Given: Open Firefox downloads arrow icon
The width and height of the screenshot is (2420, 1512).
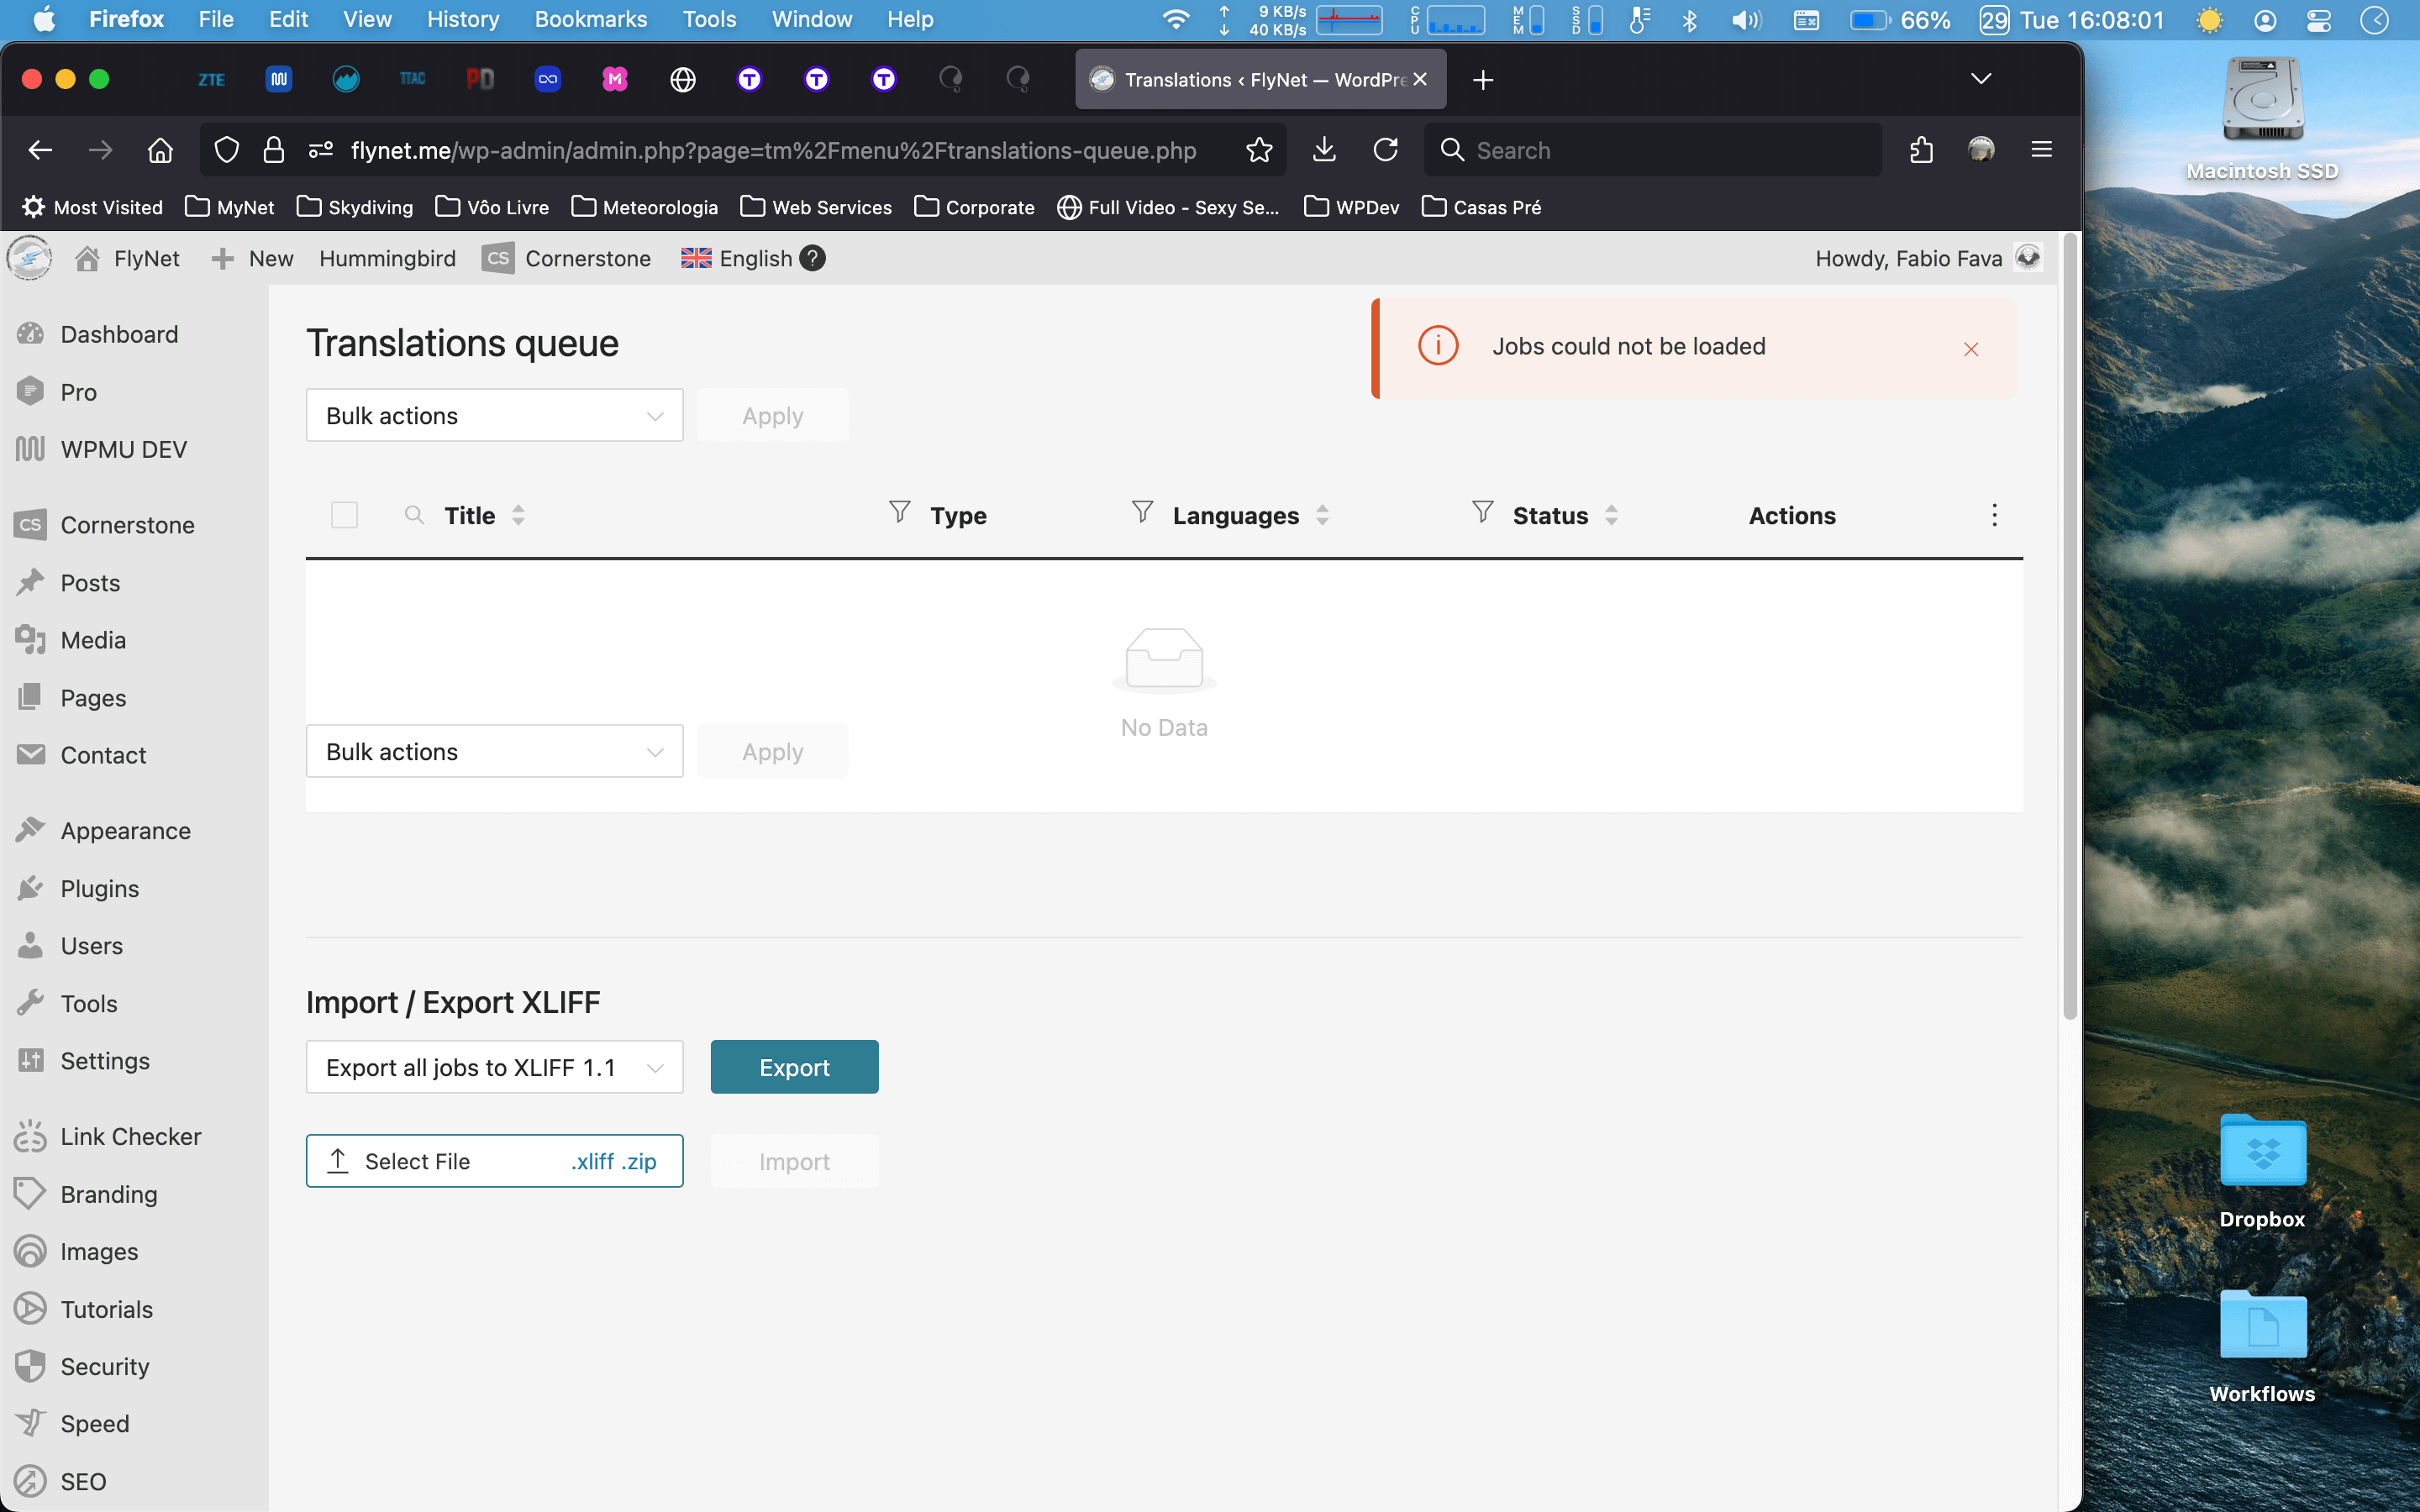Looking at the screenshot, I should tap(1324, 150).
